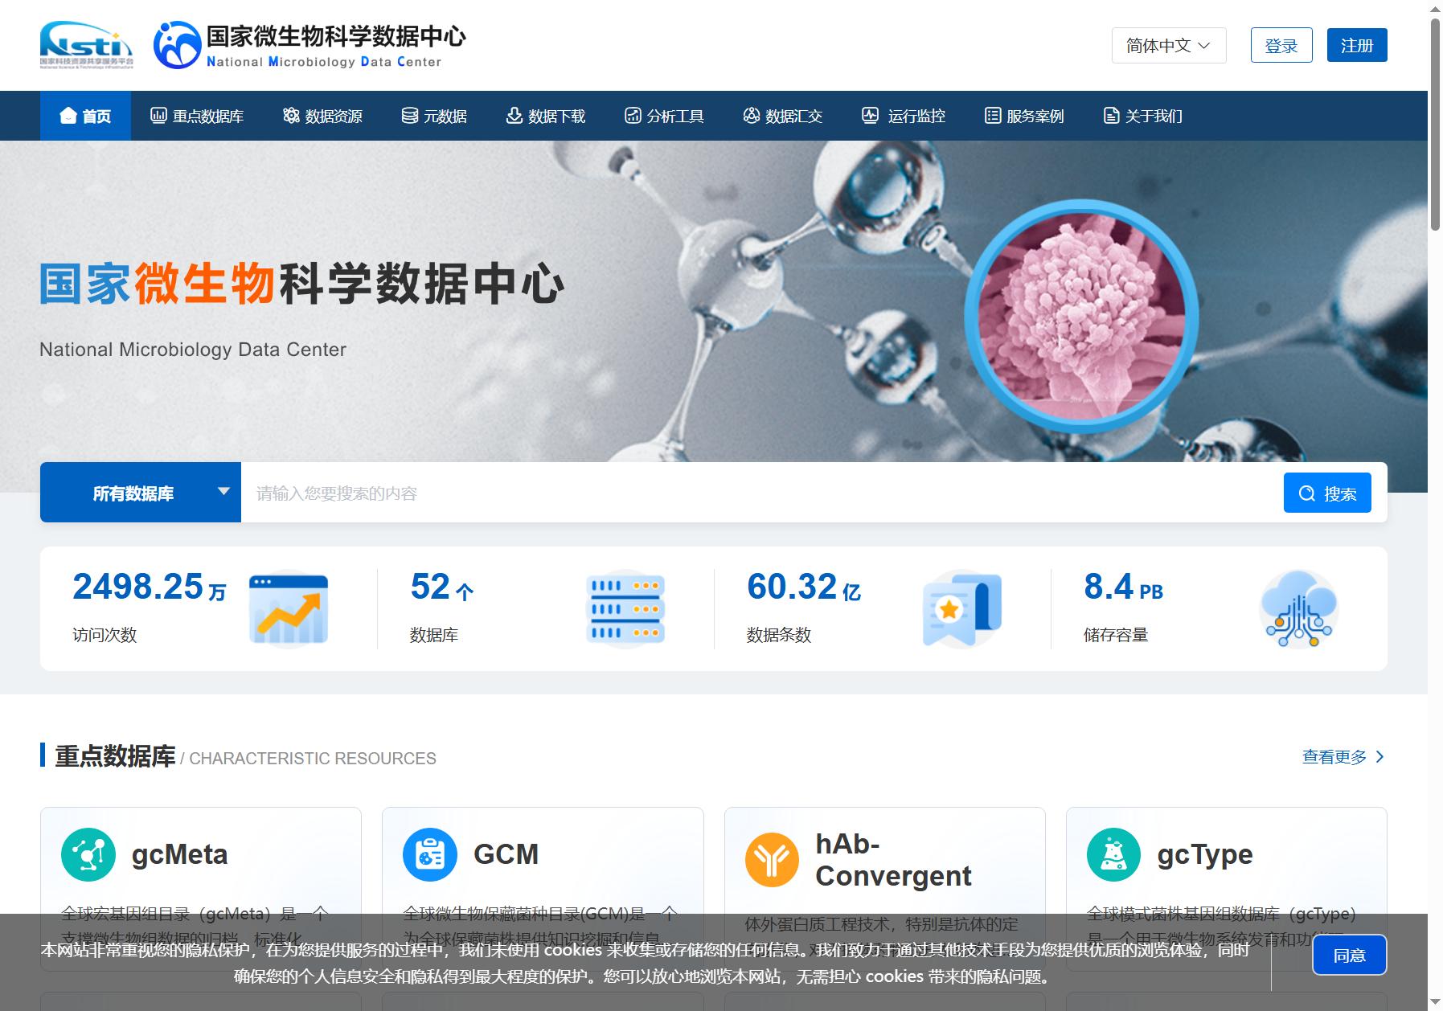Click the 2498.25 万 visit count value
The image size is (1443, 1011).
150,587
